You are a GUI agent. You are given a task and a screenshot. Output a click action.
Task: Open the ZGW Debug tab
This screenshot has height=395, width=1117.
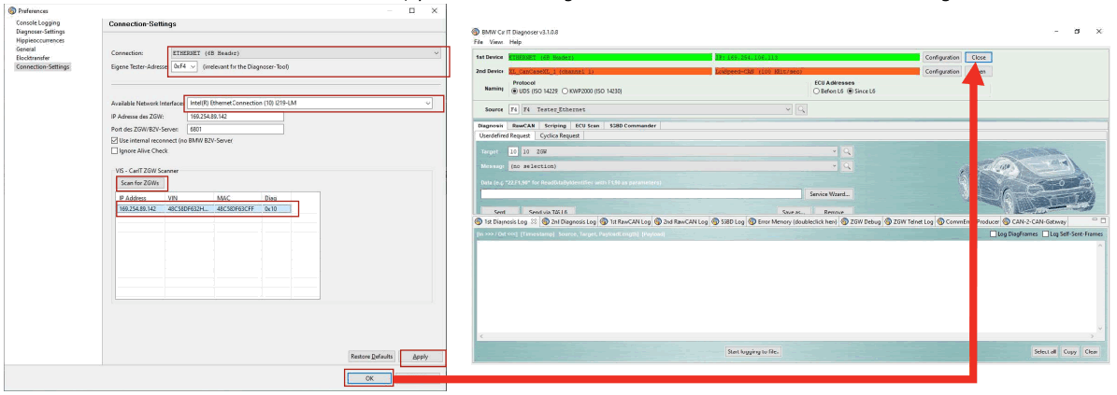861,222
